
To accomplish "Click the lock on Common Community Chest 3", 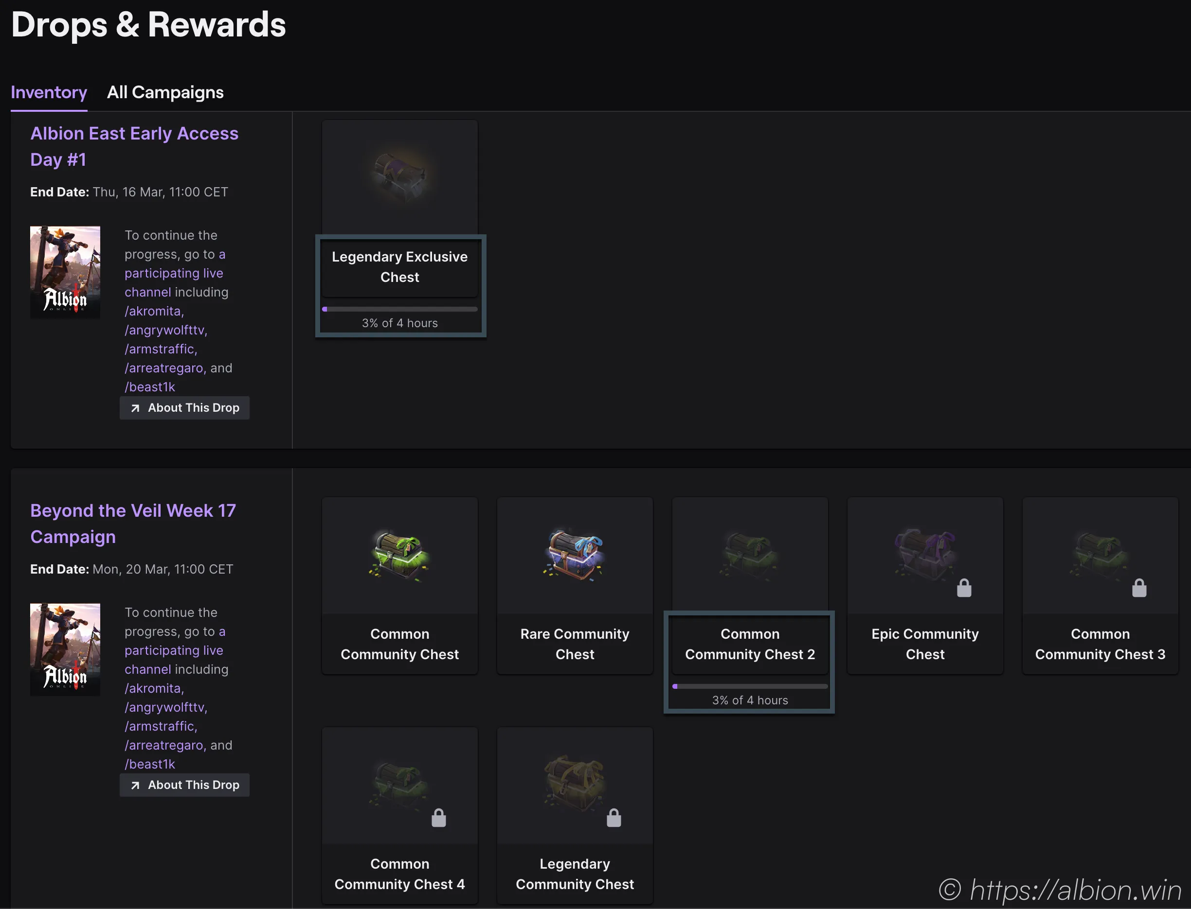I will [x=1139, y=588].
